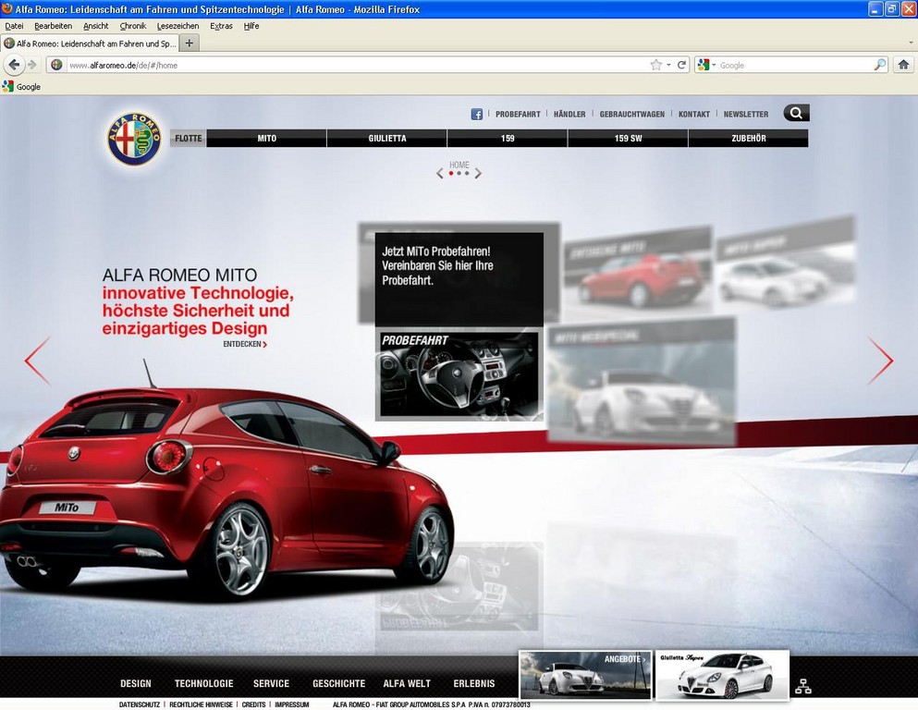The height and width of the screenshot is (710, 918).
Task: Open a new tab with plus button
Action: (x=190, y=43)
